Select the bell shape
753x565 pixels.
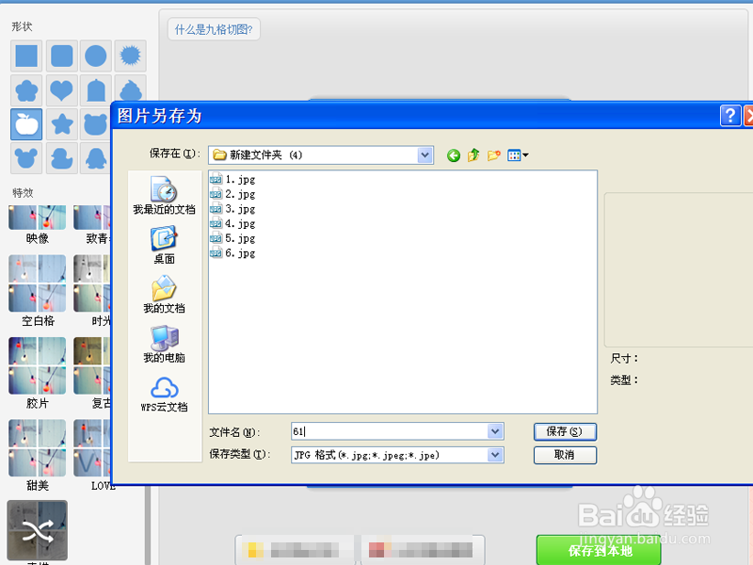pyautogui.click(x=96, y=90)
